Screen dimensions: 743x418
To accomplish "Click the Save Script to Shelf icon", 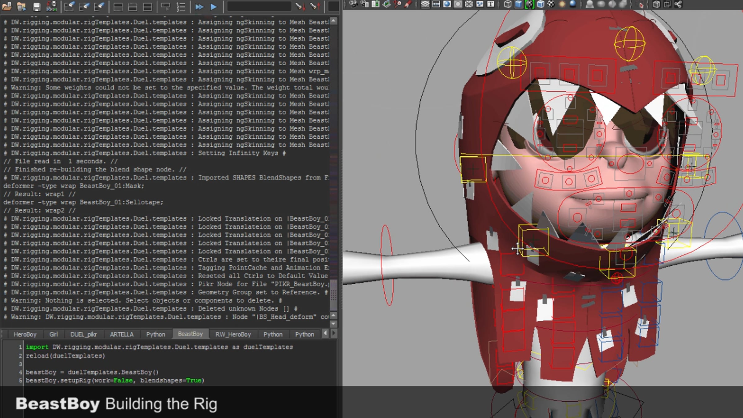I will click(x=51, y=6).
